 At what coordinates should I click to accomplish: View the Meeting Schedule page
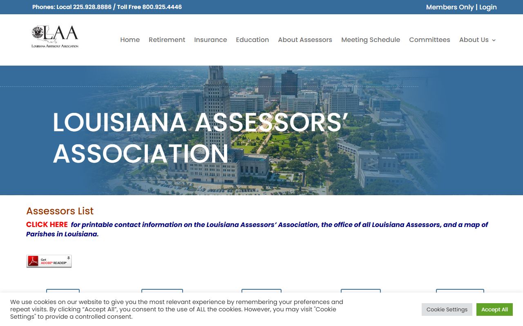pos(371,40)
